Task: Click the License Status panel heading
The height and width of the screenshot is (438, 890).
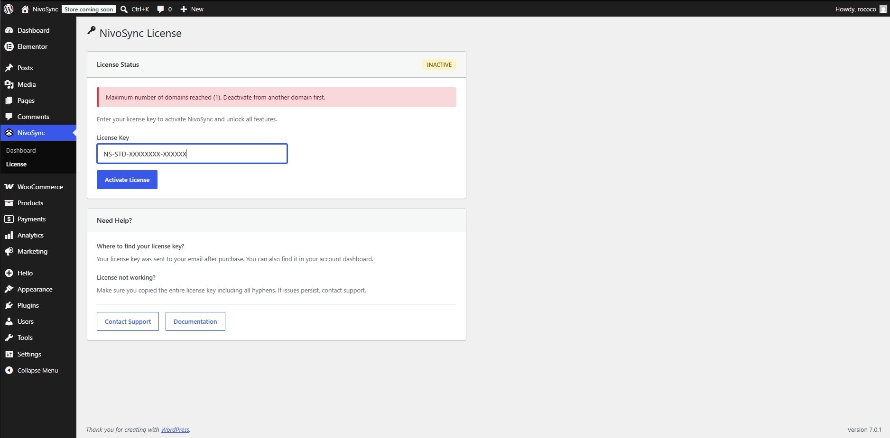Action: coord(118,64)
